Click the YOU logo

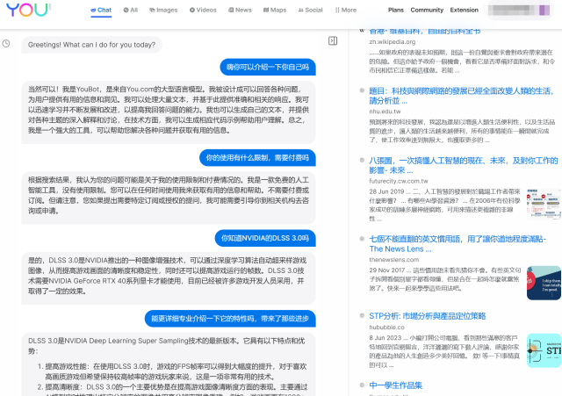point(28,10)
